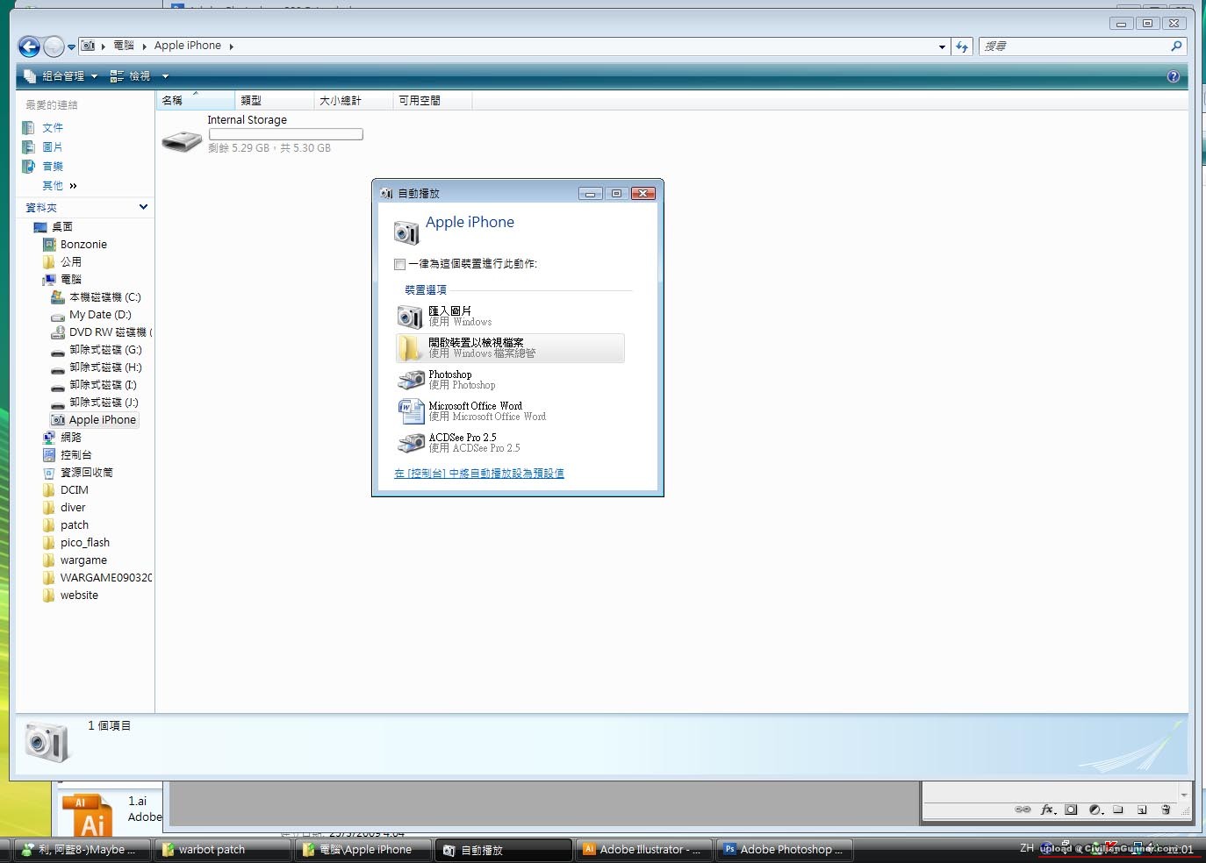This screenshot has height=863, width=1206.
Task: Expand the recent pages dropdown arrow
Action: pos(72,47)
